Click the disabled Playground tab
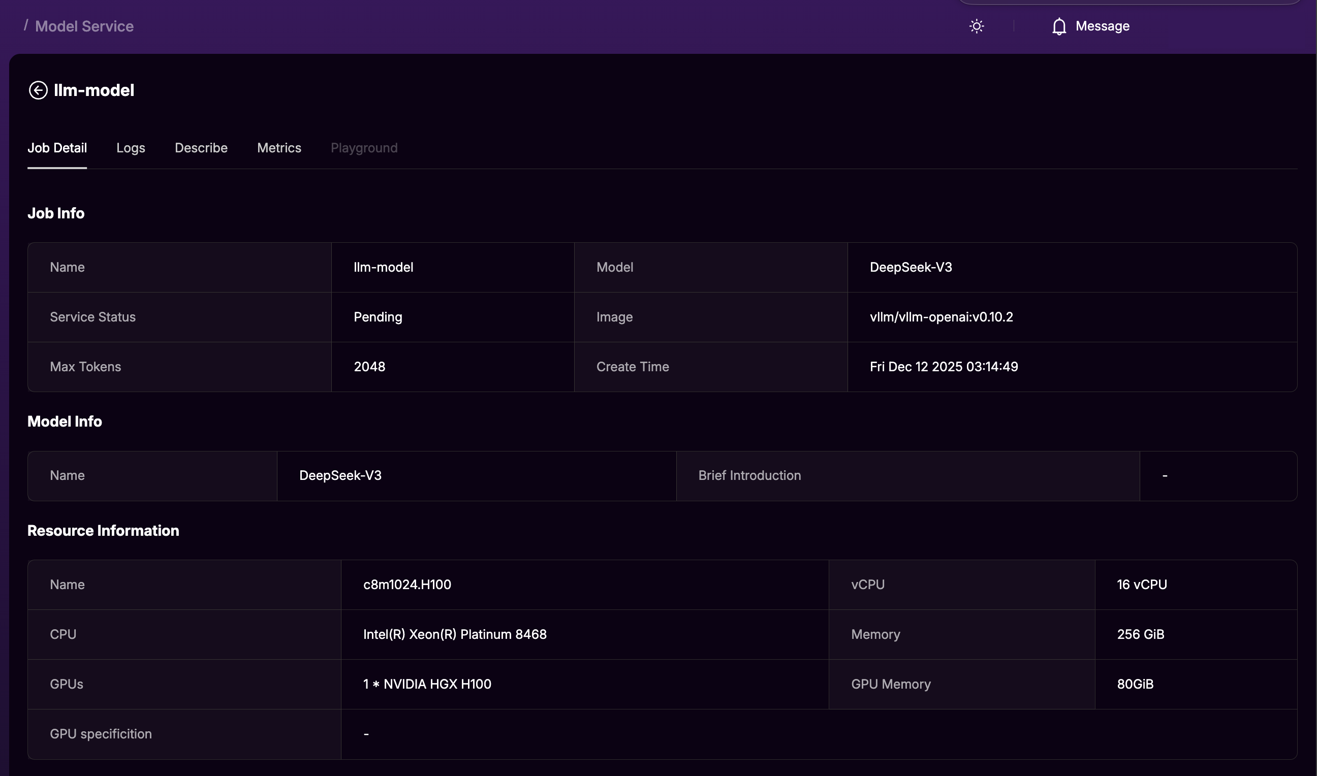The image size is (1317, 776). pyautogui.click(x=364, y=148)
